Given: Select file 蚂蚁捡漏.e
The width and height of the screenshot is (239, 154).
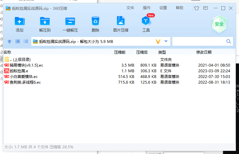Looking at the screenshot, I should [x=120, y=71].
